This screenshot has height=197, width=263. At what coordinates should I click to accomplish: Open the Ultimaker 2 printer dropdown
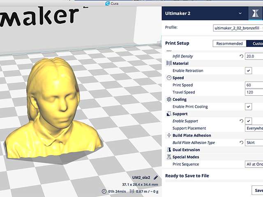point(205,14)
